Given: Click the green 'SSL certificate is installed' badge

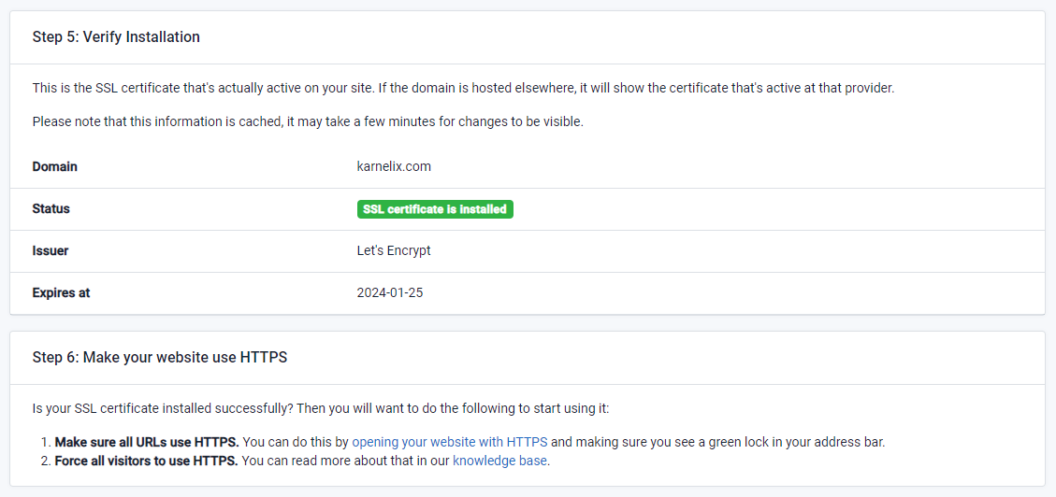Looking at the screenshot, I should point(435,209).
